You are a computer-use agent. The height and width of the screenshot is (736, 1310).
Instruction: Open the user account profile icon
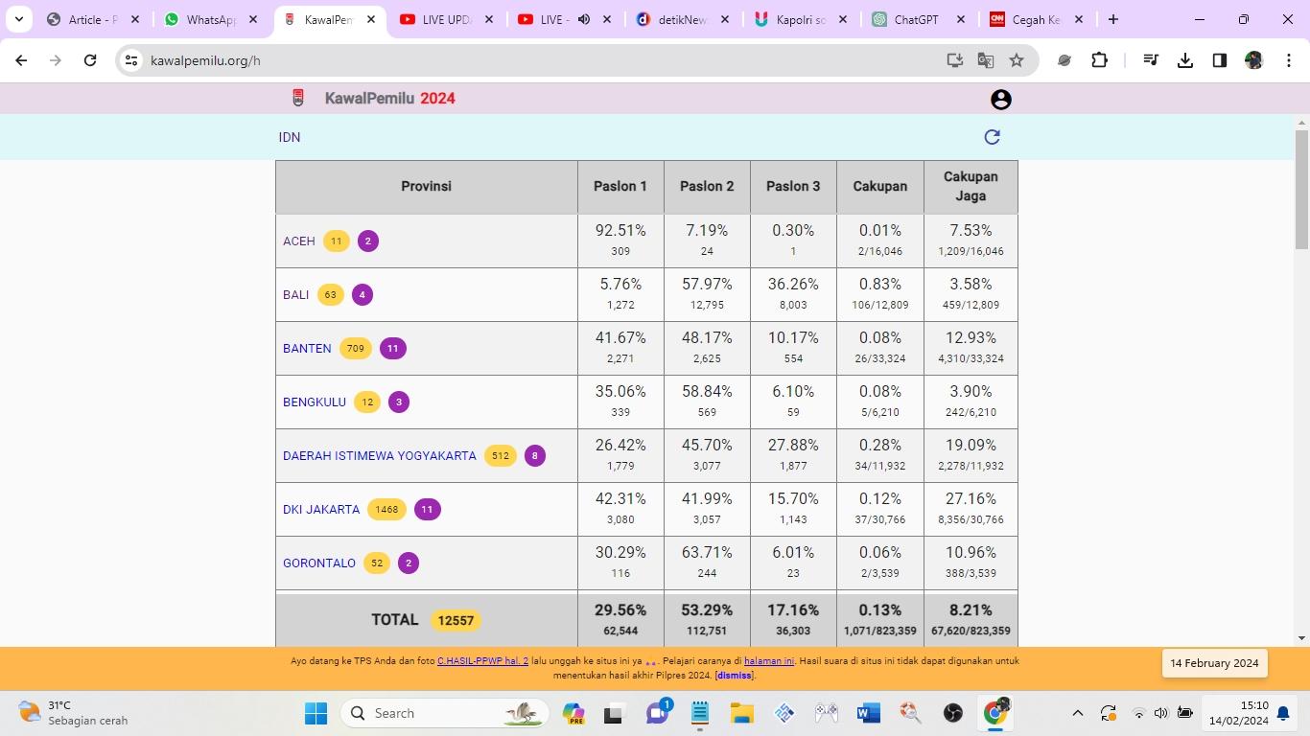point(1000,100)
